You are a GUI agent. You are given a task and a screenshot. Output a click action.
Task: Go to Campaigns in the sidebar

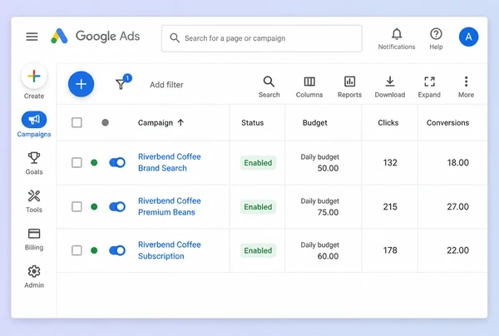click(x=34, y=125)
